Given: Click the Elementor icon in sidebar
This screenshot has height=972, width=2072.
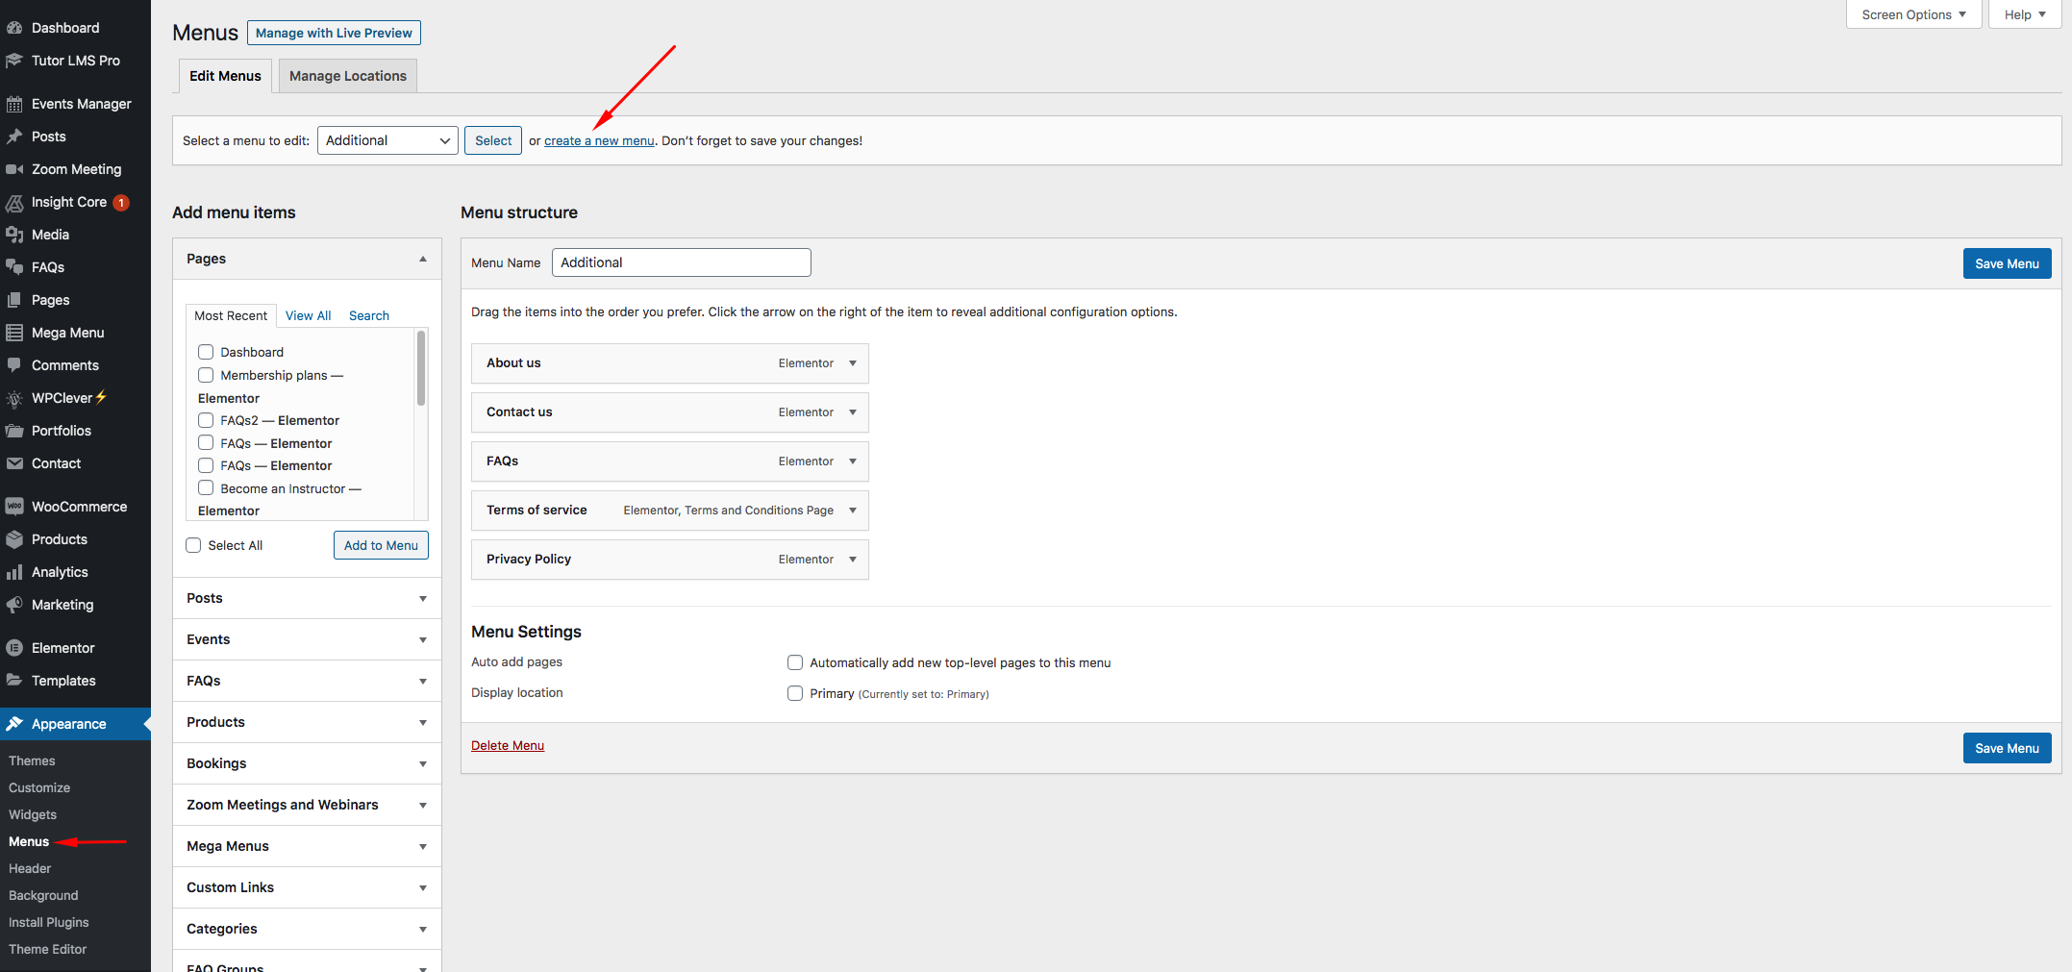Looking at the screenshot, I should click(x=14, y=648).
